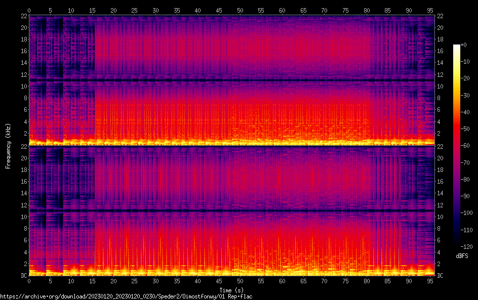
Task: Click the 95 second tick on top time axis
Action: coord(430,10)
